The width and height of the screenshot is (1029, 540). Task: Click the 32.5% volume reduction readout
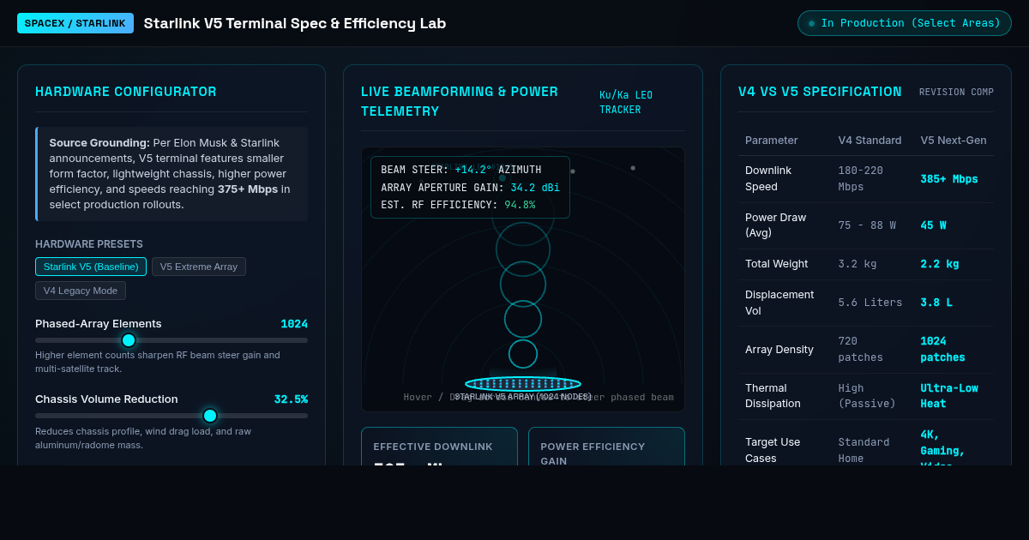coord(291,399)
